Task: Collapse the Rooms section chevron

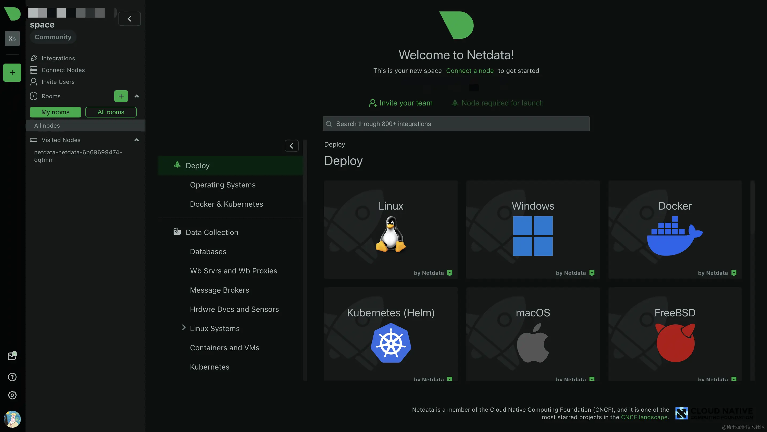Action: point(137,96)
